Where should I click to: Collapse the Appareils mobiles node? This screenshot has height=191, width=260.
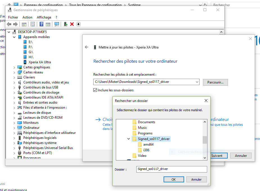[x=14, y=37]
